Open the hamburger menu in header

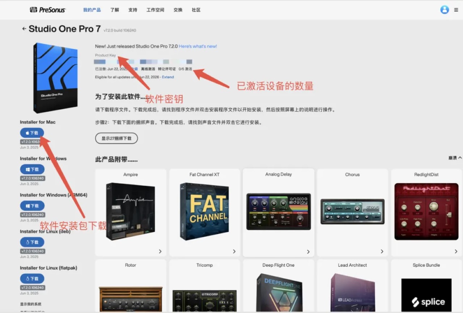tap(456, 10)
